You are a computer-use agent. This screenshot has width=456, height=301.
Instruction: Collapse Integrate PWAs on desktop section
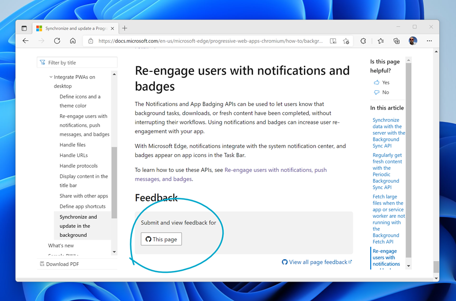pos(51,77)
